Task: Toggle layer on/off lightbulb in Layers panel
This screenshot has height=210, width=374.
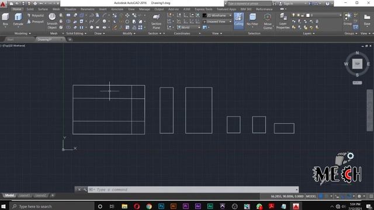Action: (293, 15)
